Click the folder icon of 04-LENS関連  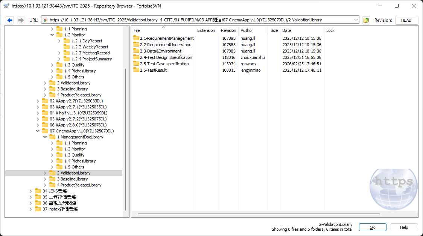38,191
